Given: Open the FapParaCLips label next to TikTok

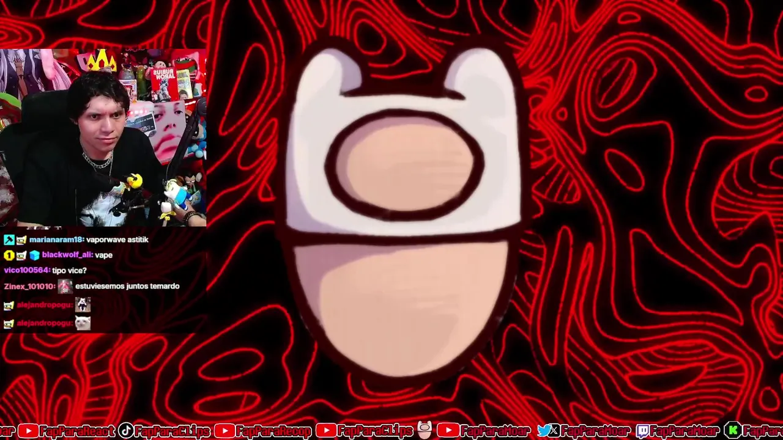Looking at the screenshot, I should 173,431.
